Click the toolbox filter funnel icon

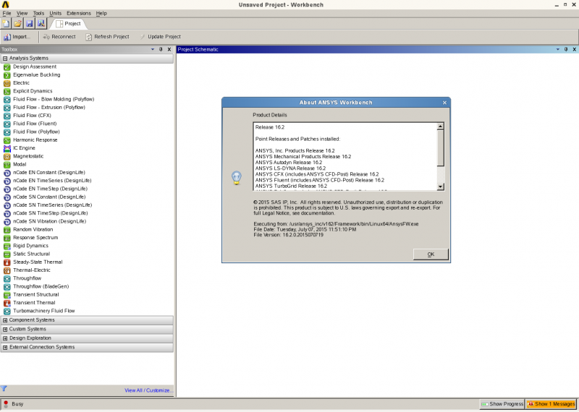[4, 388]
